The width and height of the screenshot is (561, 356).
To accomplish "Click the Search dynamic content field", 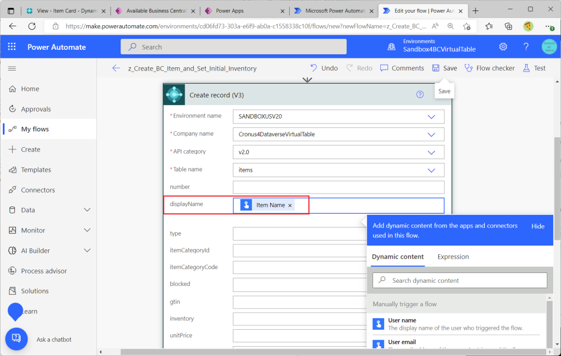I will coord(460,281).
